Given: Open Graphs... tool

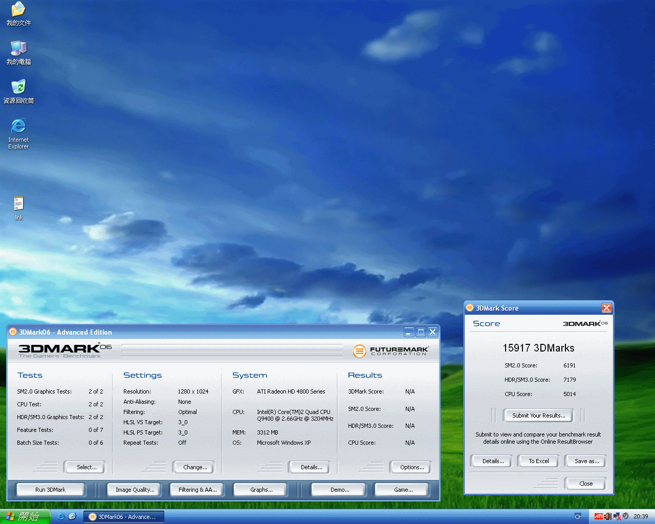Looking at the screenshot, I should click(260, 490).
